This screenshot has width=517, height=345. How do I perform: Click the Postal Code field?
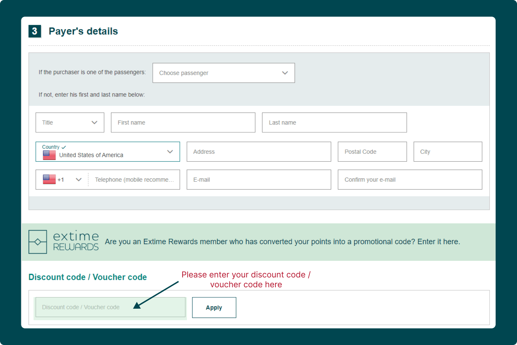372,152
